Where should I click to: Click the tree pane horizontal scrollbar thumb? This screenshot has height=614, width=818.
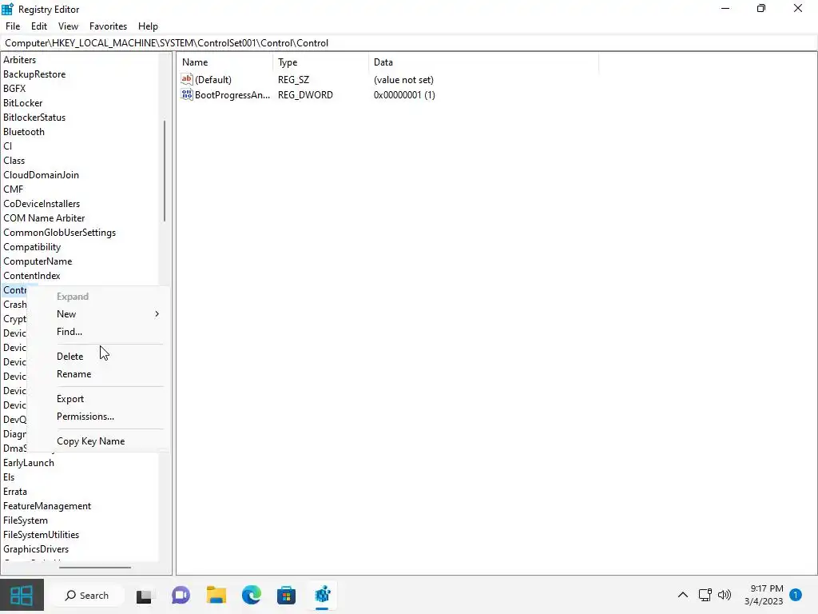[x=95, y=567]
